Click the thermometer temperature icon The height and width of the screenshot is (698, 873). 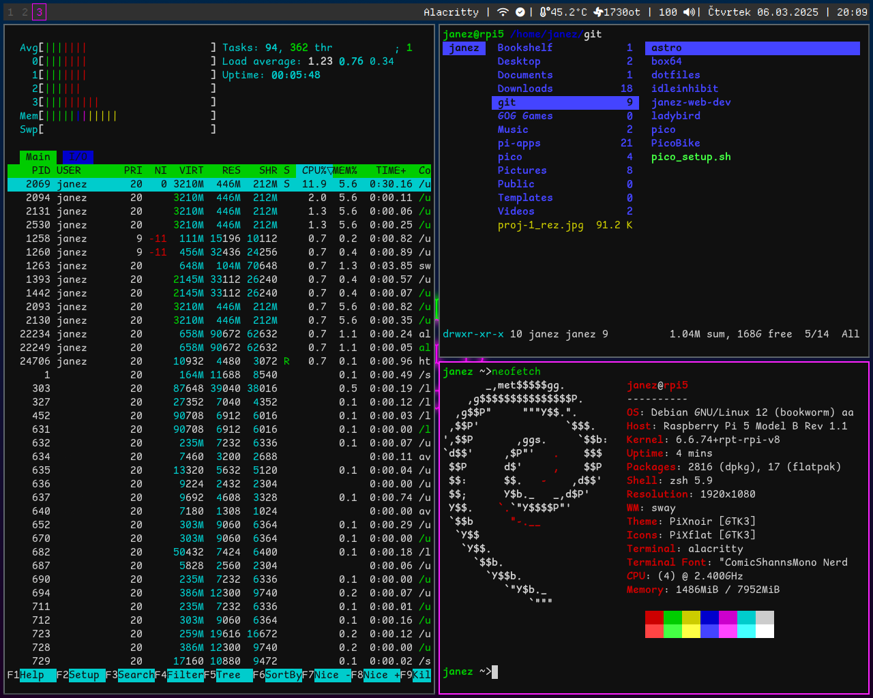click(x=544, y=12)
